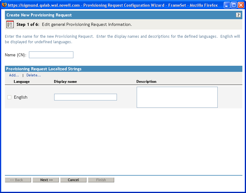Click the Name (CN): label

16,55
